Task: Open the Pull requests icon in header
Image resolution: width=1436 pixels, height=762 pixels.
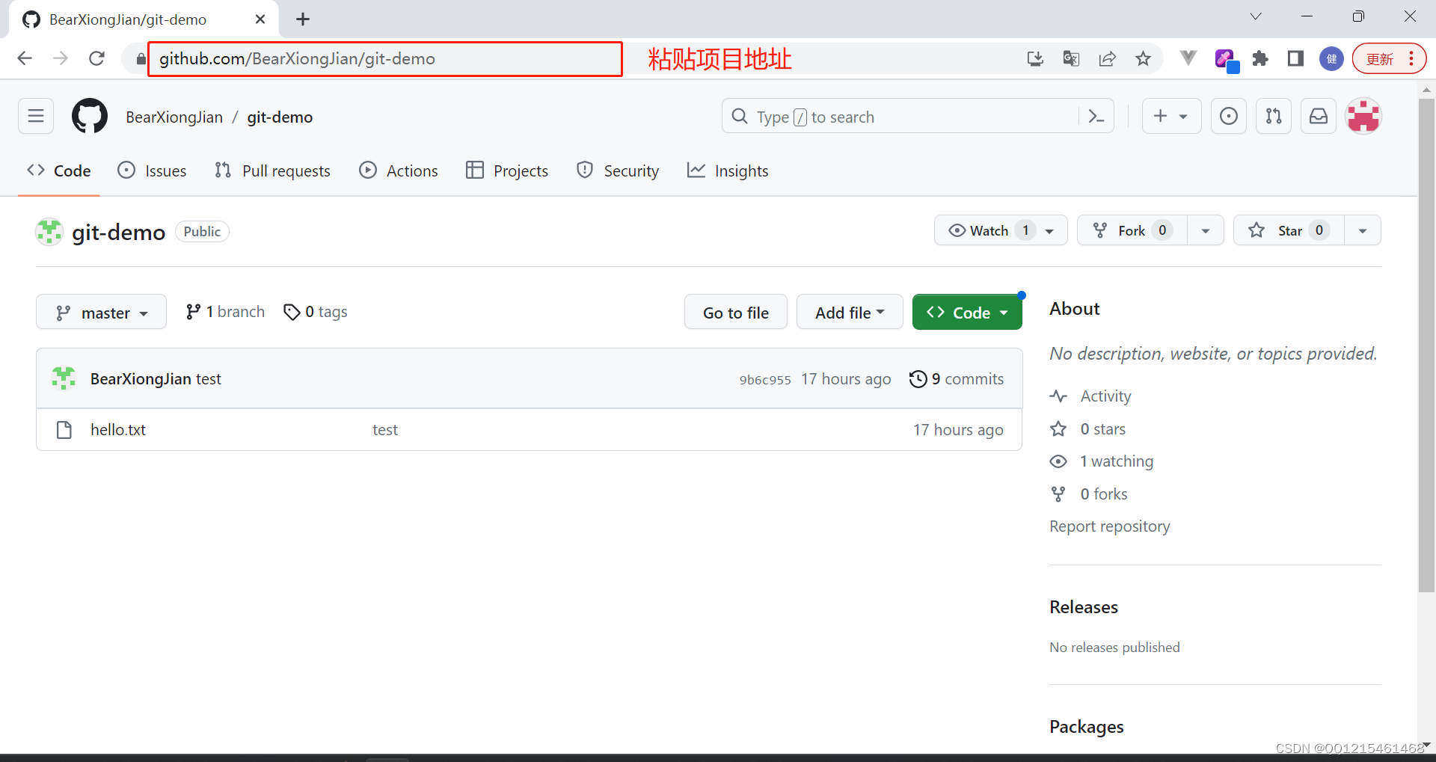Action: (1273, 116)
